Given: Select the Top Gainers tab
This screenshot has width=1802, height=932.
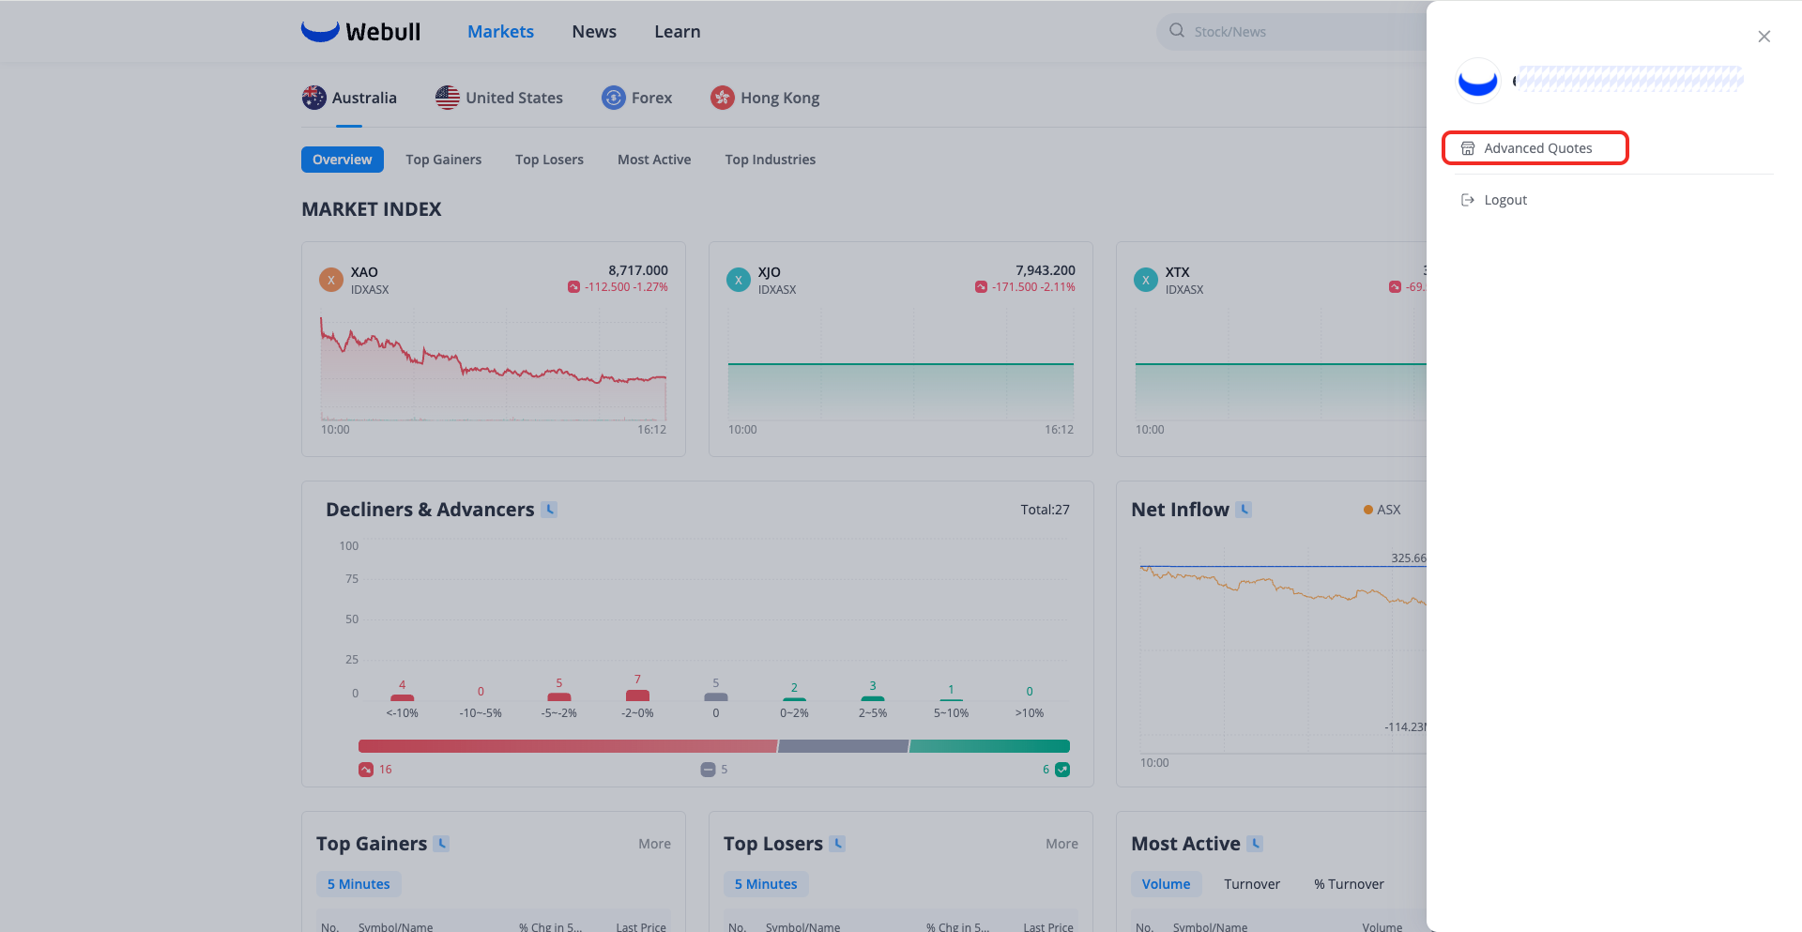Looking at the screenshot, I should click(x=444, y=160).
